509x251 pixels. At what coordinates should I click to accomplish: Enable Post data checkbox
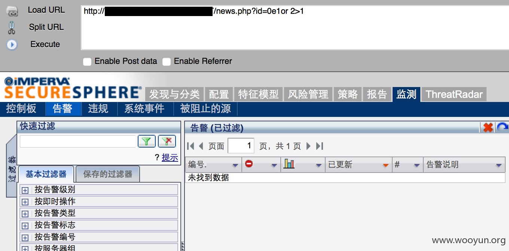point(87,62)
